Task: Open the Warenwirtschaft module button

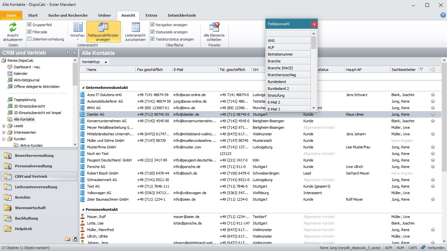Action: [30, 208]
